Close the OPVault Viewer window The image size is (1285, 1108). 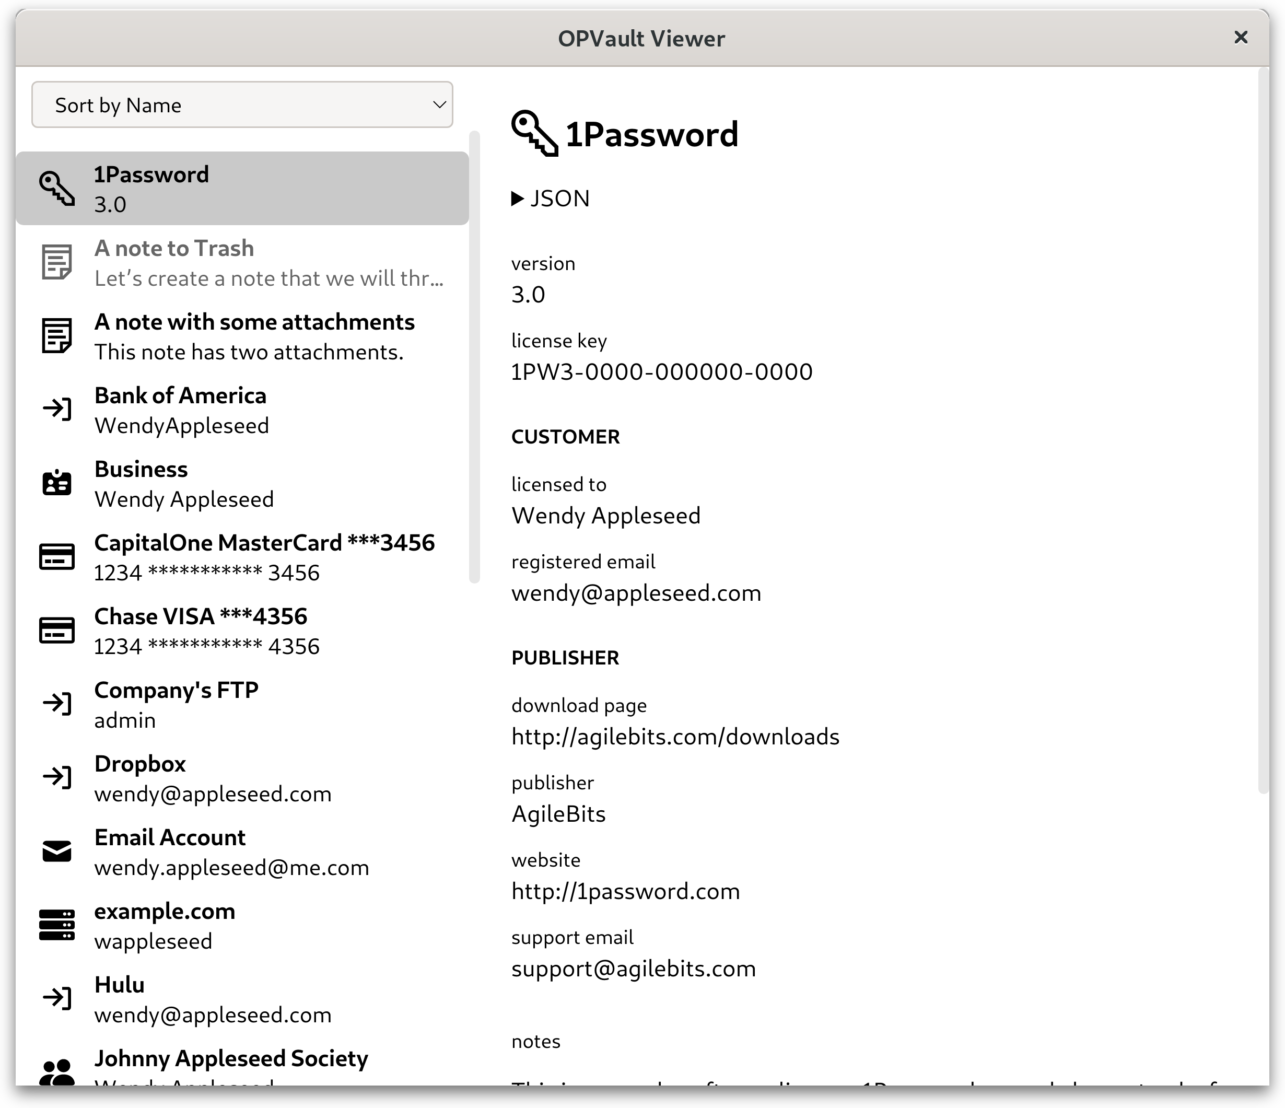click(1241, 38)
